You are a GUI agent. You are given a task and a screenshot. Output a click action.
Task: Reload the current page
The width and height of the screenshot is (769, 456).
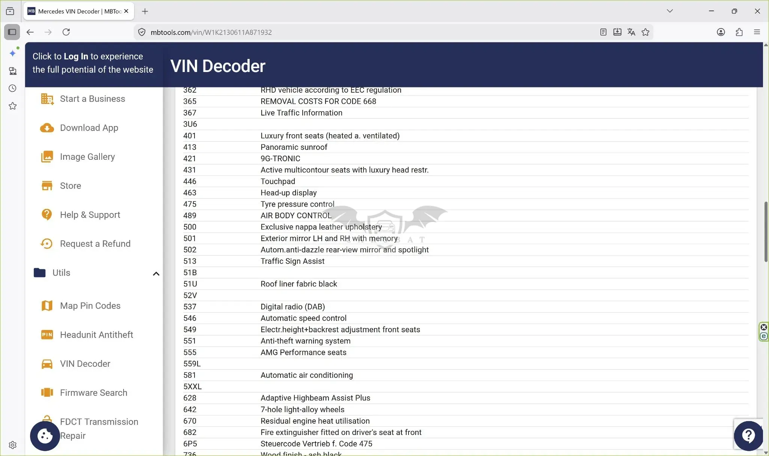[66, 32]
